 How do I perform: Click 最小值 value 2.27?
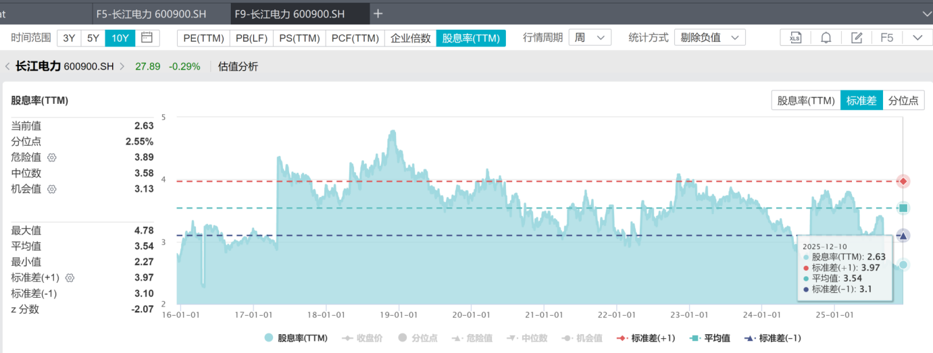pyautogui.click(x=144, y=262)
